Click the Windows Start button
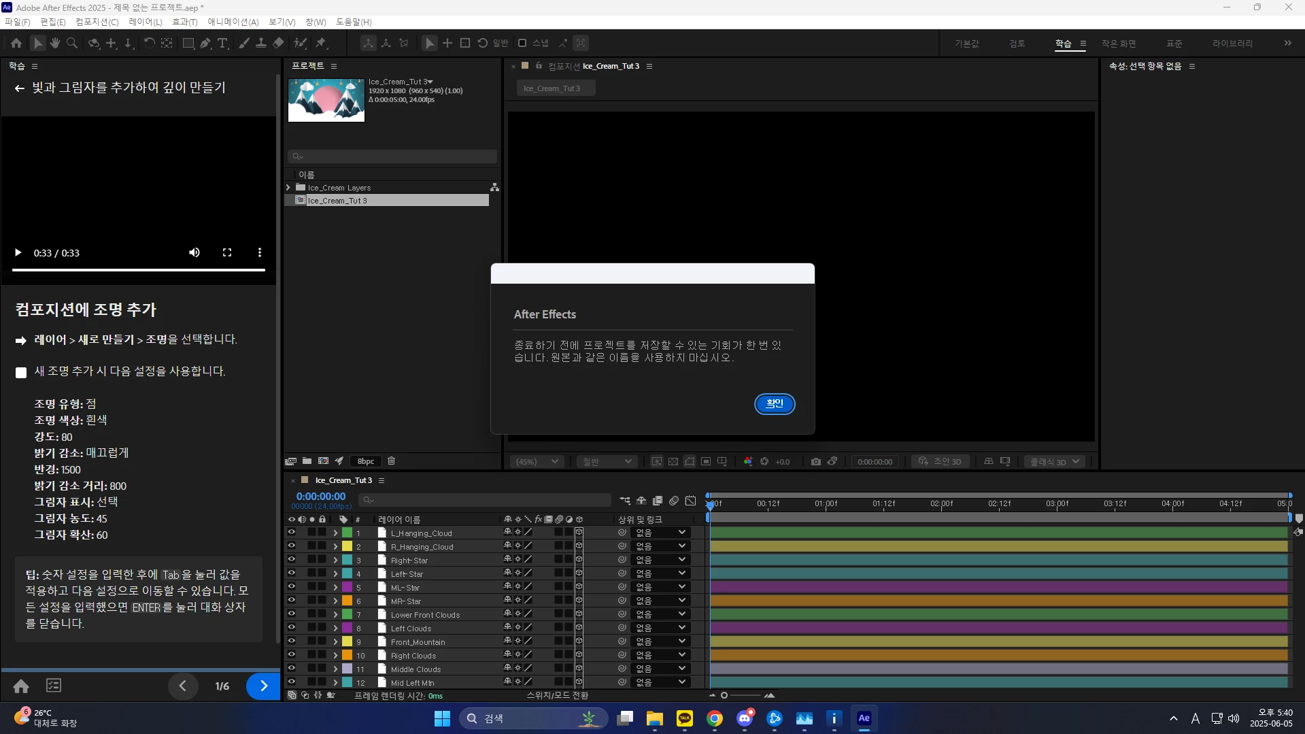Image resolution: width=1305 pixels, height=734 pixels. 442,718
